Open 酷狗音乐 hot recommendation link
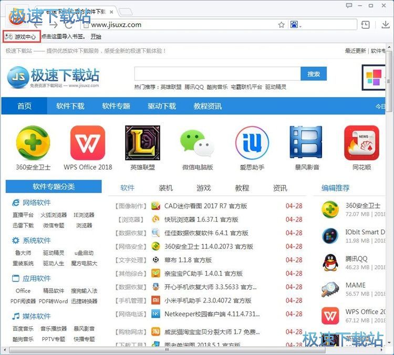This screenshot has width=394, height=355. [x=217, y=87]
